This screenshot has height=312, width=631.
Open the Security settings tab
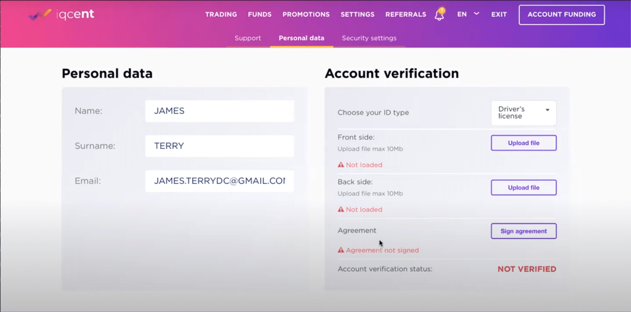[x=369, y=38]
